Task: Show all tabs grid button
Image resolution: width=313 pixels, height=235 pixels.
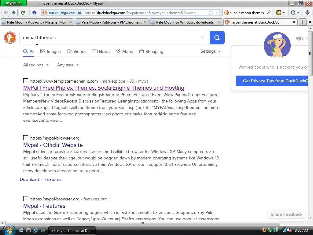Action: 310,22
